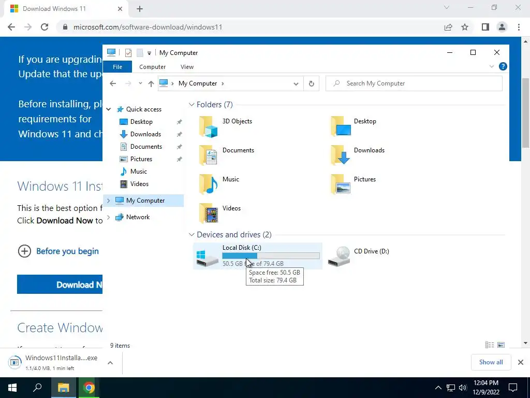The height and width of the screenshot is (398, 530).
Task: Select the Desktop folder icon in Folders
Action: [341, 126]
